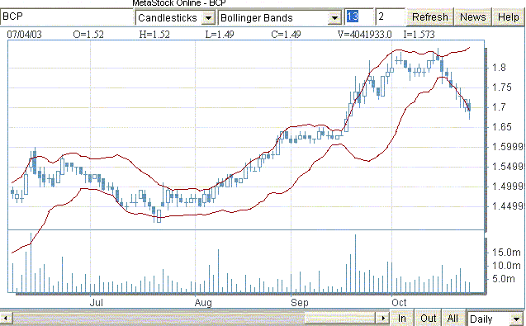Zoom out with the Out button
The width and height of the screenshot is (526, 326).
point(429,319)
